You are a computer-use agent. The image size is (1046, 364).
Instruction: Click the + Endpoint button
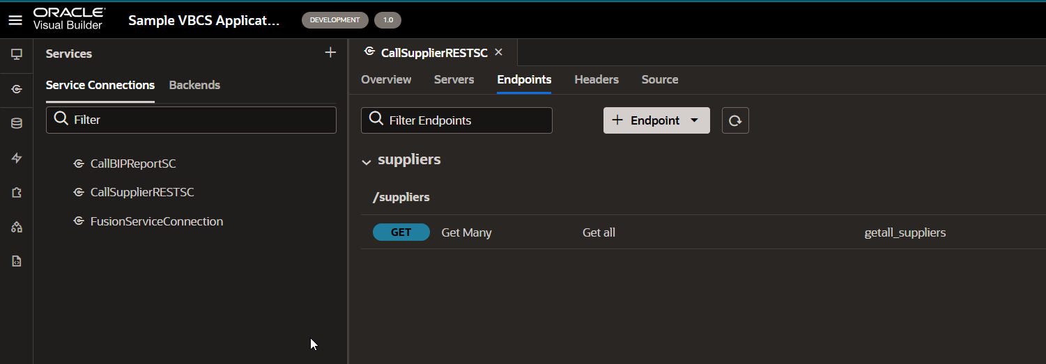coord(656,120)
